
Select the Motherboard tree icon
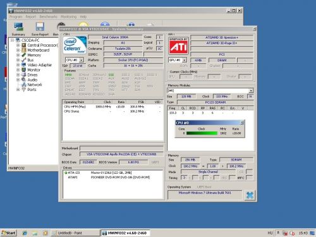24,50
